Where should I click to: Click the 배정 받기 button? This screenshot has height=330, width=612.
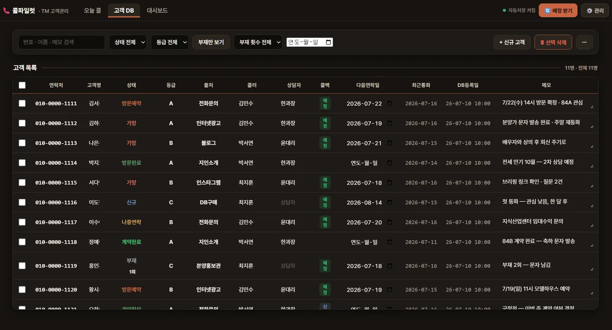(x=558, y=10)
